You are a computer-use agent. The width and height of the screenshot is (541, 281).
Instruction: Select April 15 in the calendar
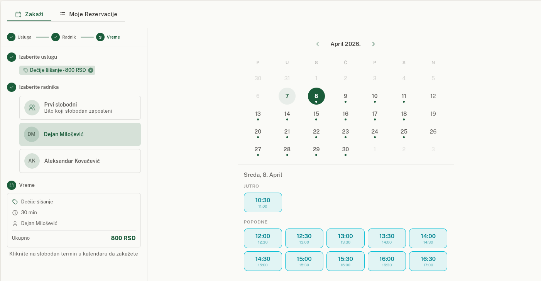tap(316, 114)
